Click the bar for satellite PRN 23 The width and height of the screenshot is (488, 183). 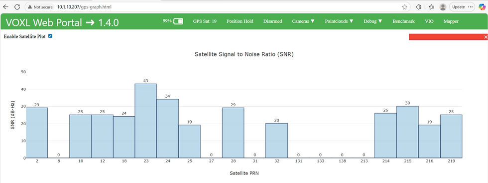[145, 121]
